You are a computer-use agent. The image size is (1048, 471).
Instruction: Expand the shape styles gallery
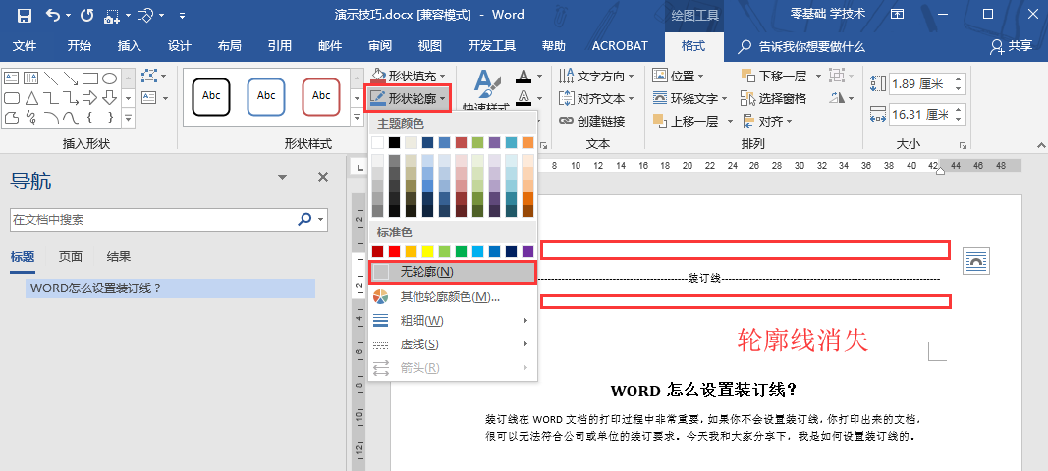click(x=356, y=118)
